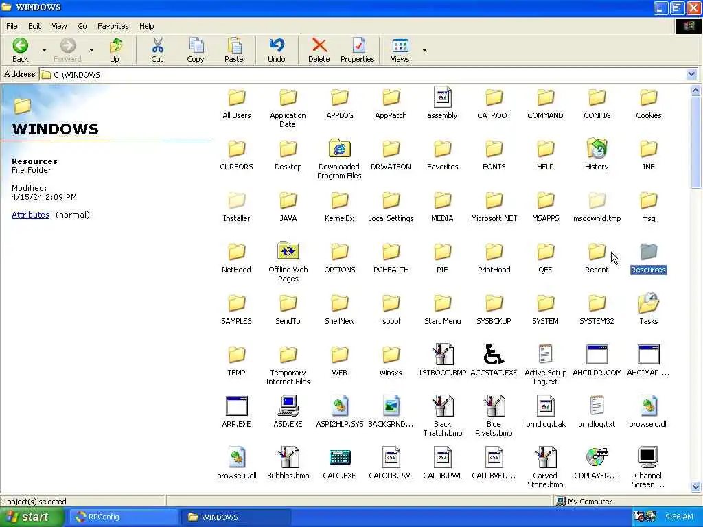The height and width of the screenshot is (527, 703).
Task: Select the brndlog.txt file icon
Action: click(597, 406)
